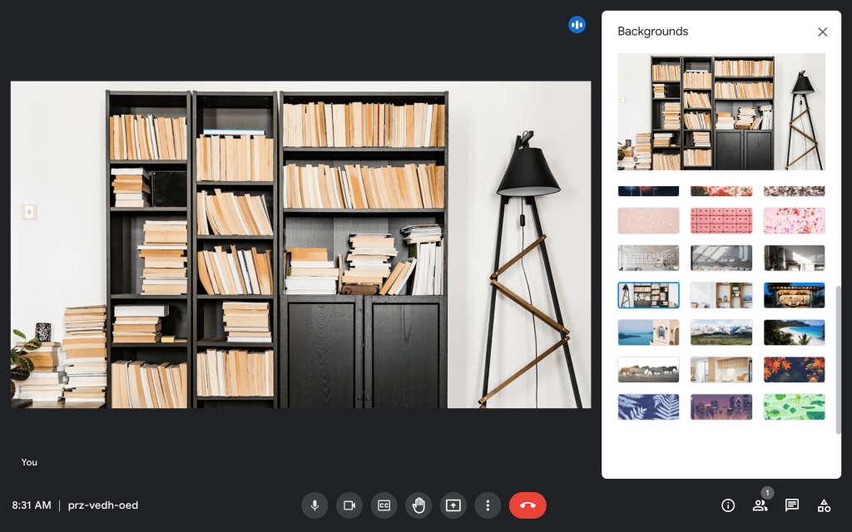This screenshot has height=532, width=852.
Task: Click your main video tile
Action: click(301, 245)
